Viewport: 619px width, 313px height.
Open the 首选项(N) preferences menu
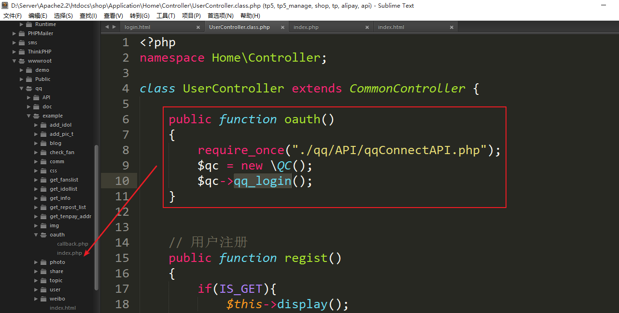tap(220, 16)
